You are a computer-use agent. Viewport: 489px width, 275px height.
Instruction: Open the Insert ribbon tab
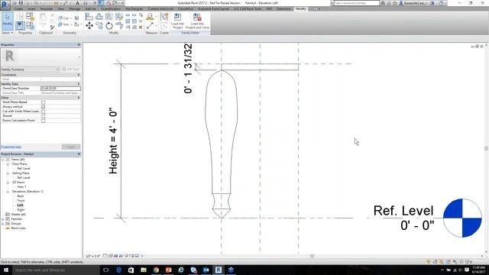[x=31, y=9]
